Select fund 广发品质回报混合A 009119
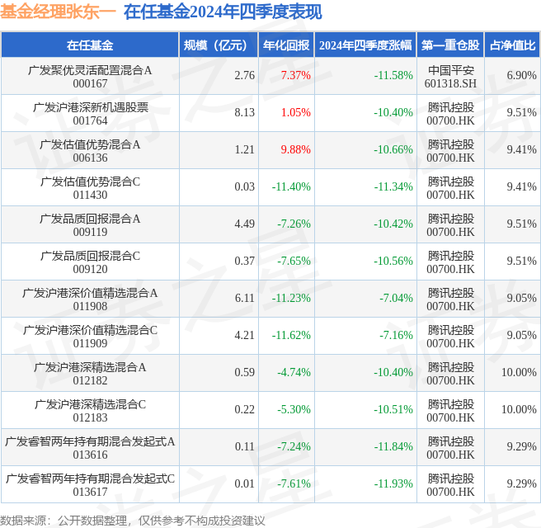 (90, 225)
